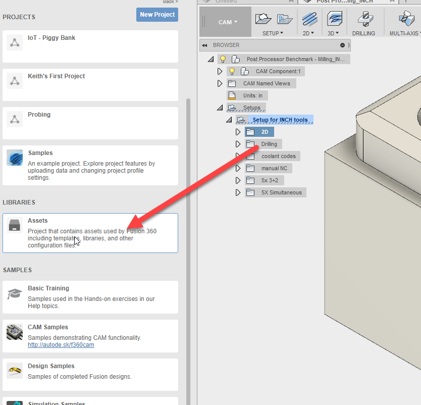Click the MULTI-AXIS menu label
The image size is (421, 405).
click(x=405, y=33)
